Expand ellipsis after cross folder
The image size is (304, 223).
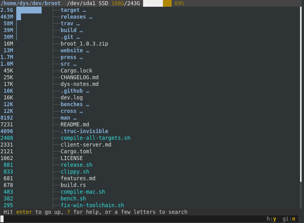click(81, 112)
